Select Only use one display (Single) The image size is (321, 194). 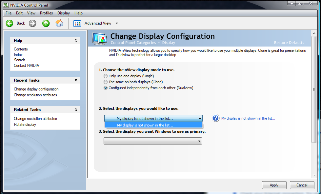point(106,76)
